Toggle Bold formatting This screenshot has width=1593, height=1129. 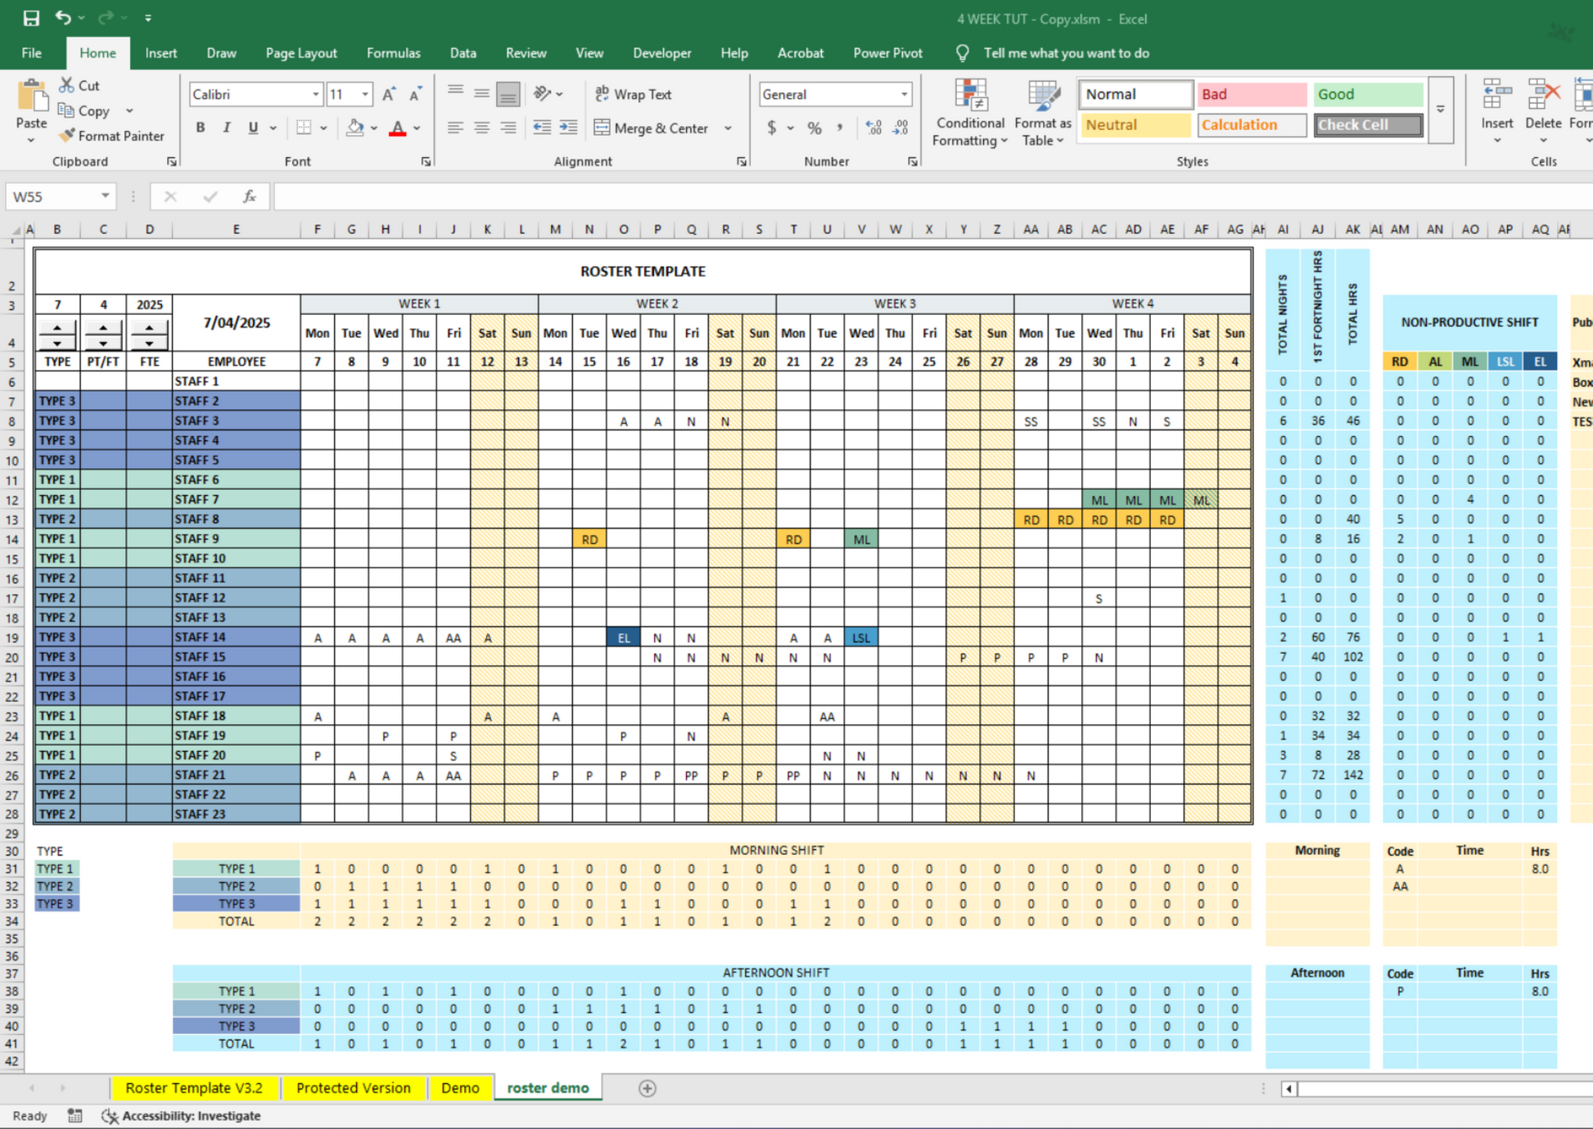[200, 128]
